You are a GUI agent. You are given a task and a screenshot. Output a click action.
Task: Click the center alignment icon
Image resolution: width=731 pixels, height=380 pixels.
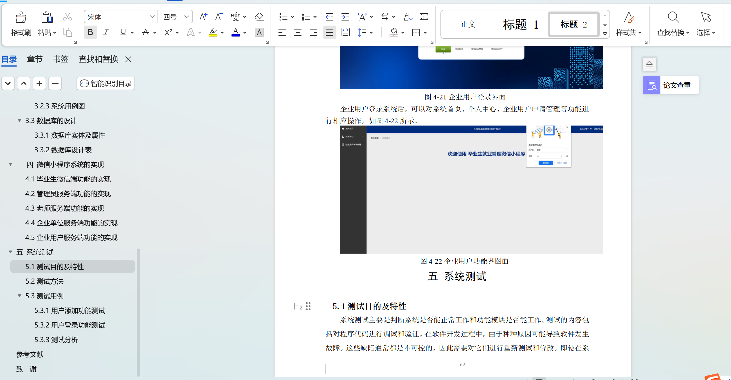[298, 33]
